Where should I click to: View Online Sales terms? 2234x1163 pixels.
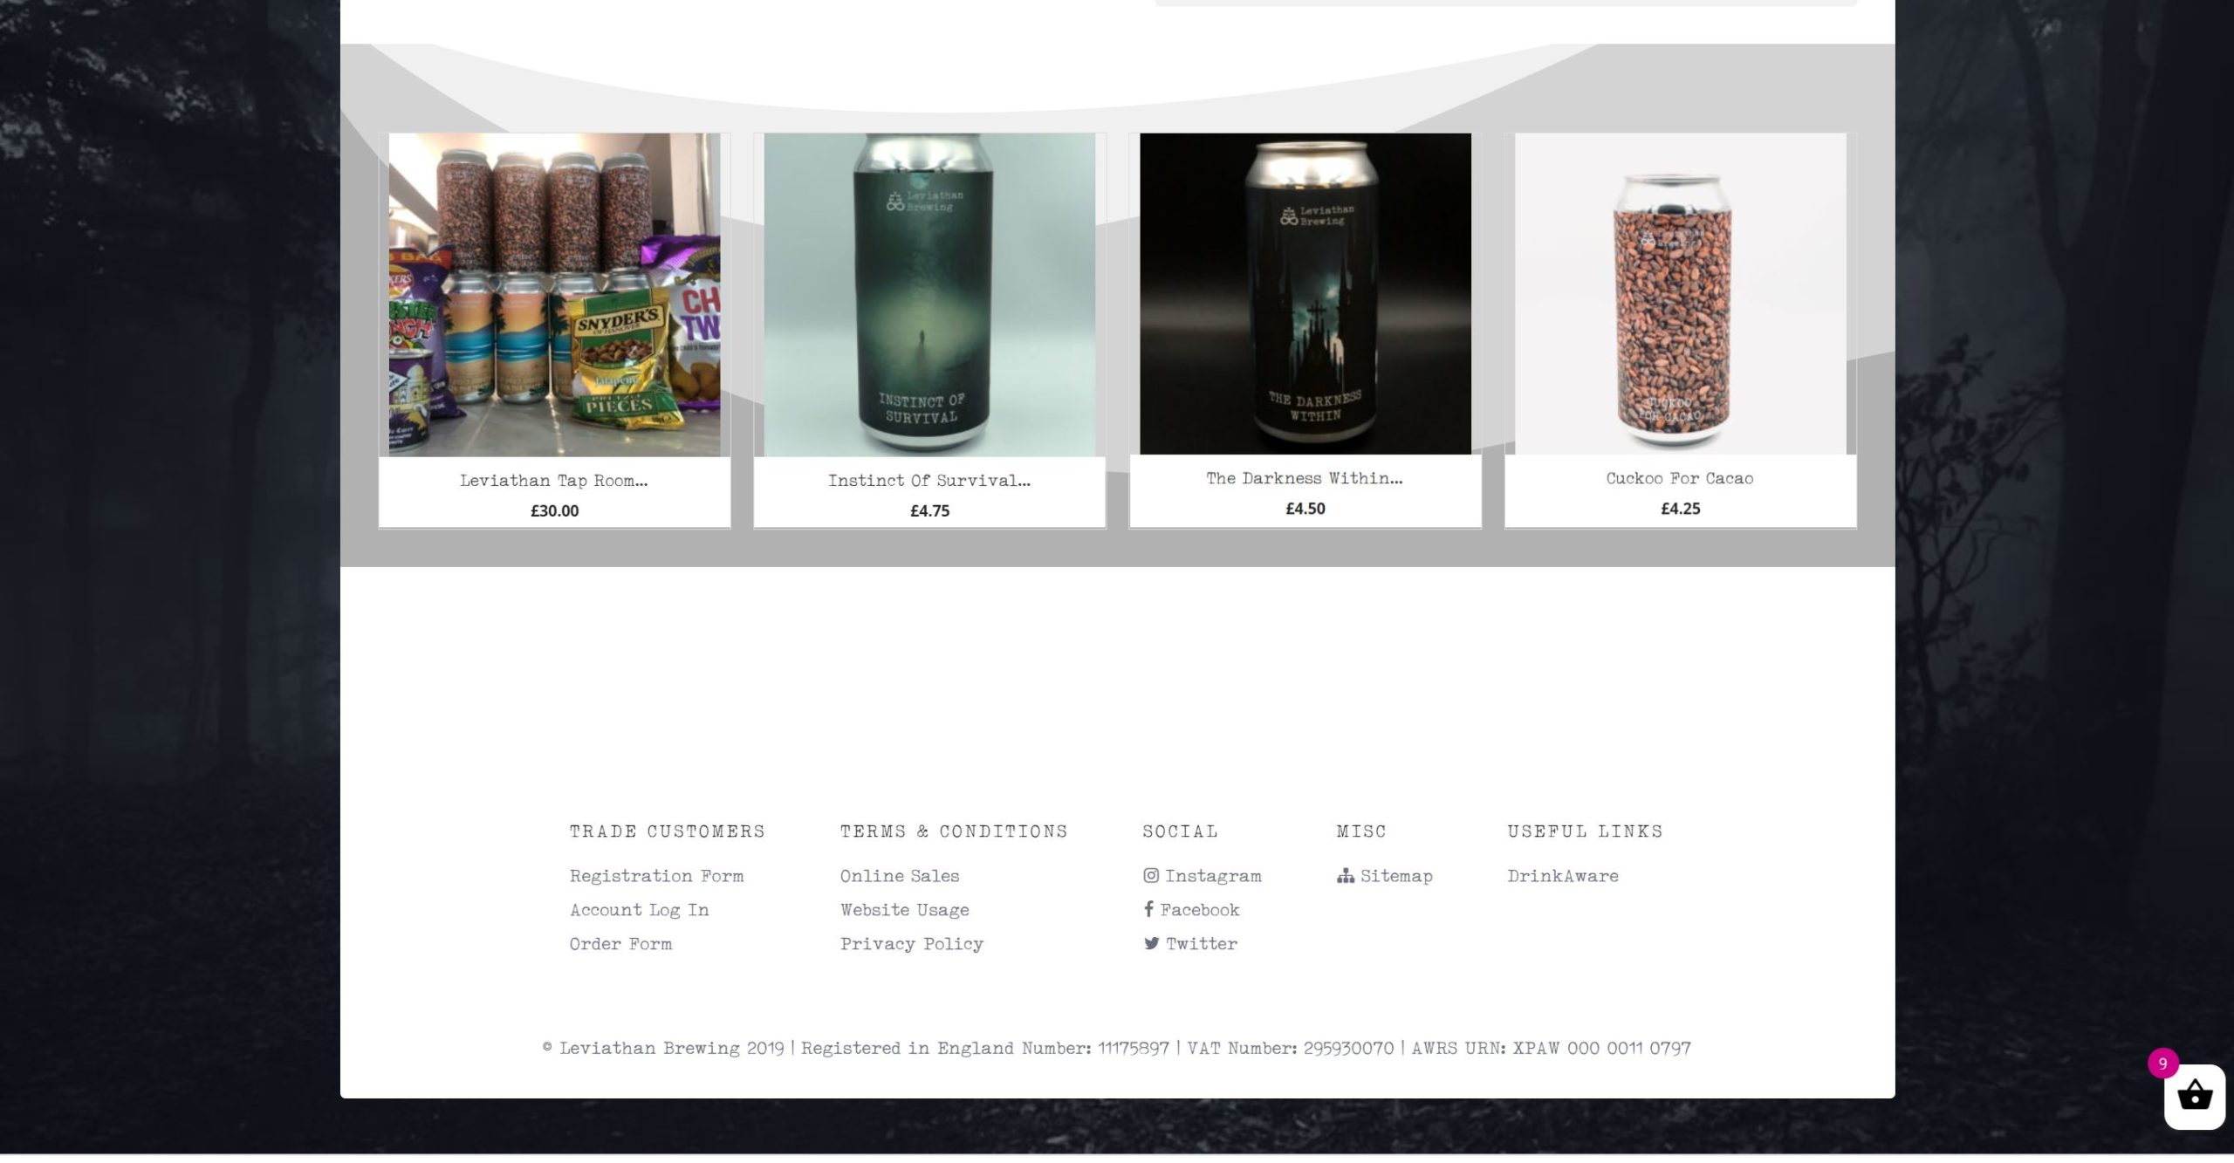point(900,876)
